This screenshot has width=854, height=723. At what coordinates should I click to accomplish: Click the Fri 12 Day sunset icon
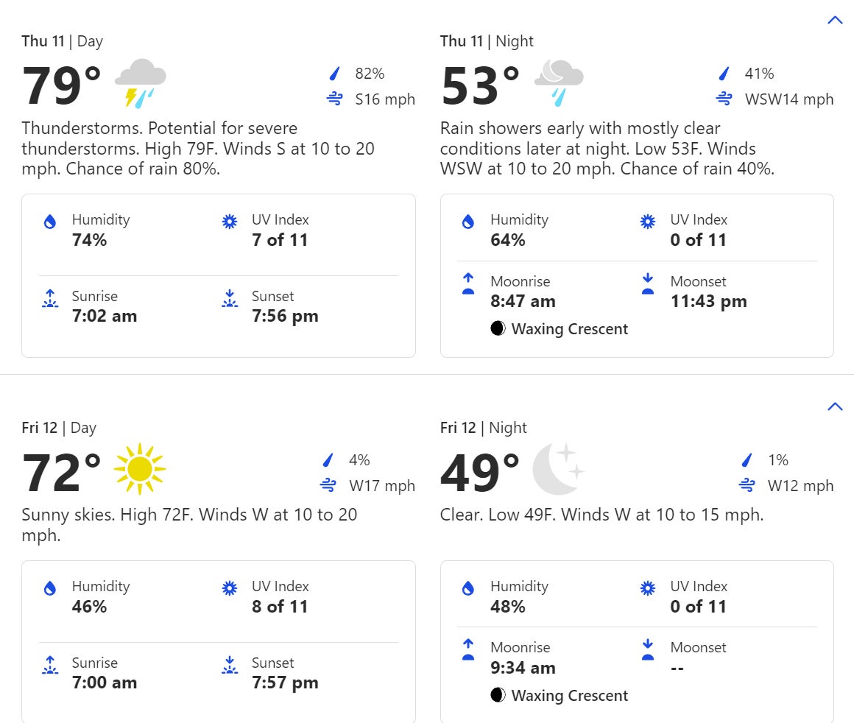230,666
